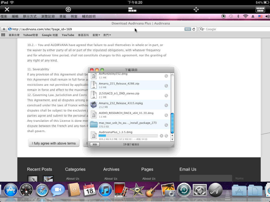Open the search magnifier dropdown
Viewport: 270px width, 202px height.
point(202,29)
